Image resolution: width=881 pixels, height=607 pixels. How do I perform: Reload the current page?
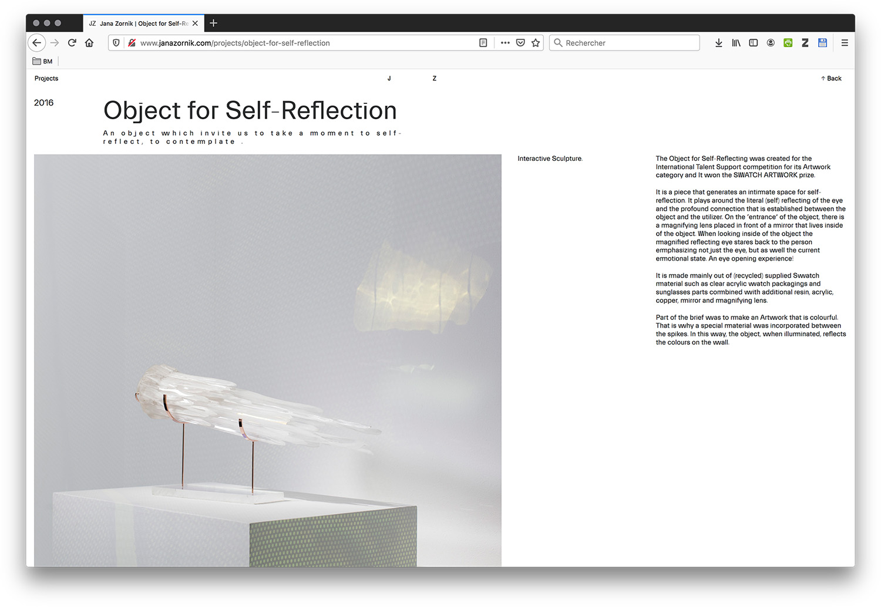coord(72,43)
